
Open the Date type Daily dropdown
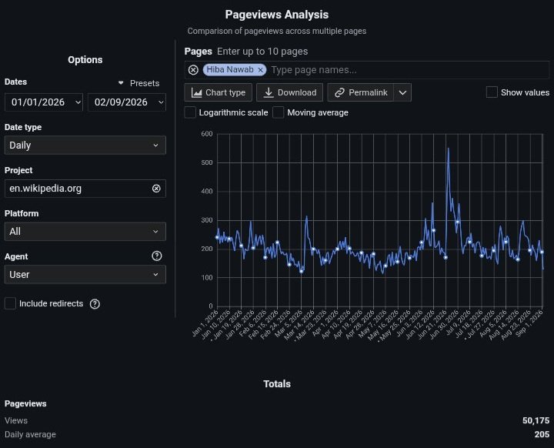tap(85, 145)
